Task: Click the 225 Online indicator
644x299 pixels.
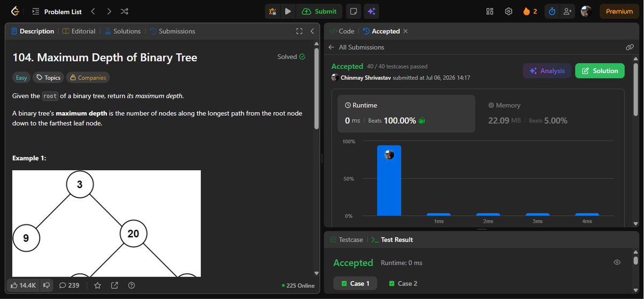Action: (298, 286)
